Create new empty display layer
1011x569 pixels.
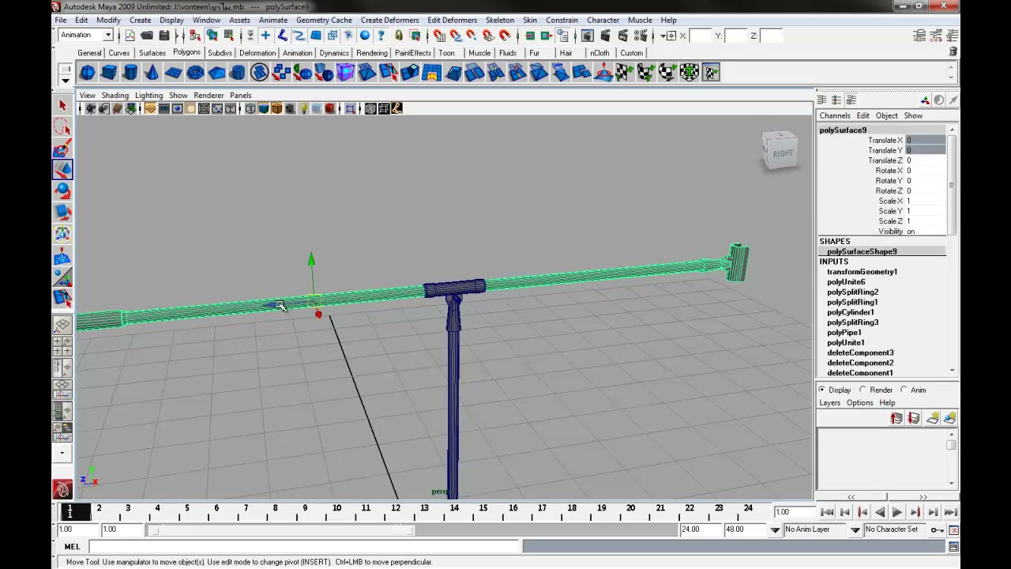point(933,419)
